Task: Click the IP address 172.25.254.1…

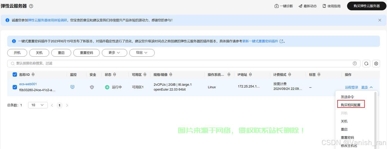Action: pos(249,86)
